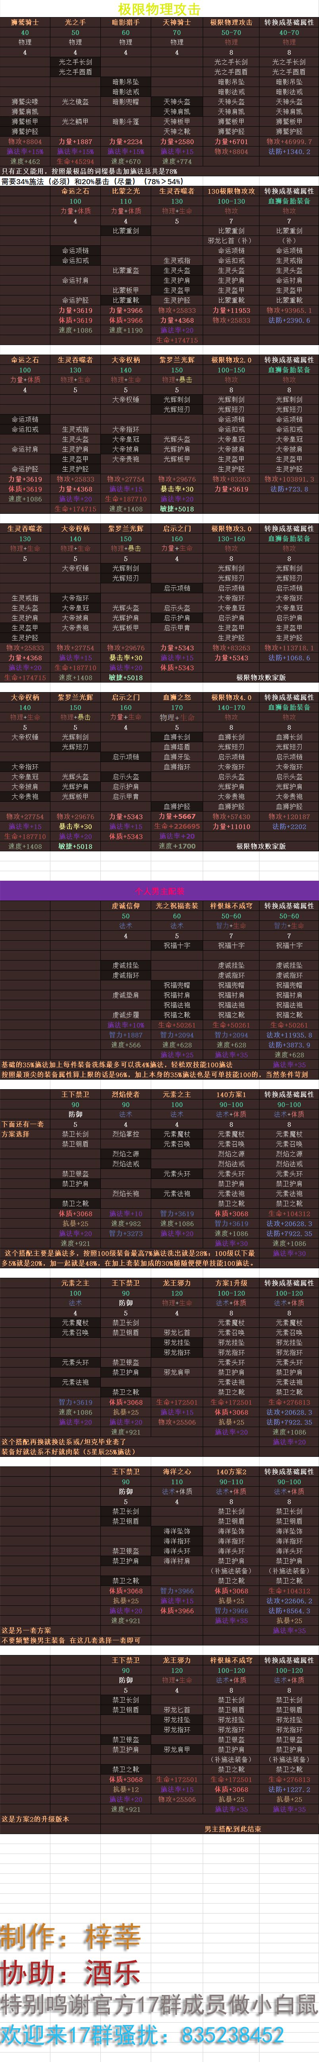Select the 智力+3273 stat cell
The image size is (319, 2062).
(125, 1234)
